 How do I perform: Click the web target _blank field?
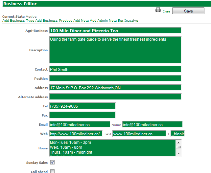[177, 134]
